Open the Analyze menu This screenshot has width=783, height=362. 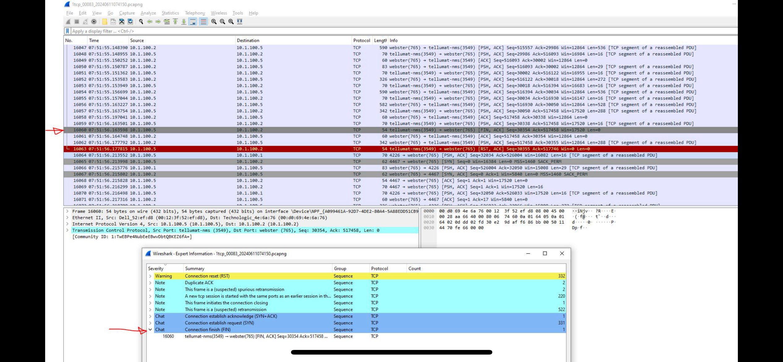pos(148,13)
